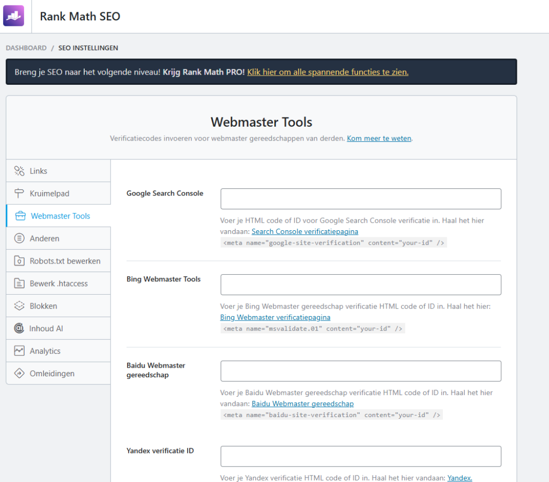Open Bing Webmaster verificatiepagina link
This screenshot has height=482, width=549.
(x=275, y=317)
